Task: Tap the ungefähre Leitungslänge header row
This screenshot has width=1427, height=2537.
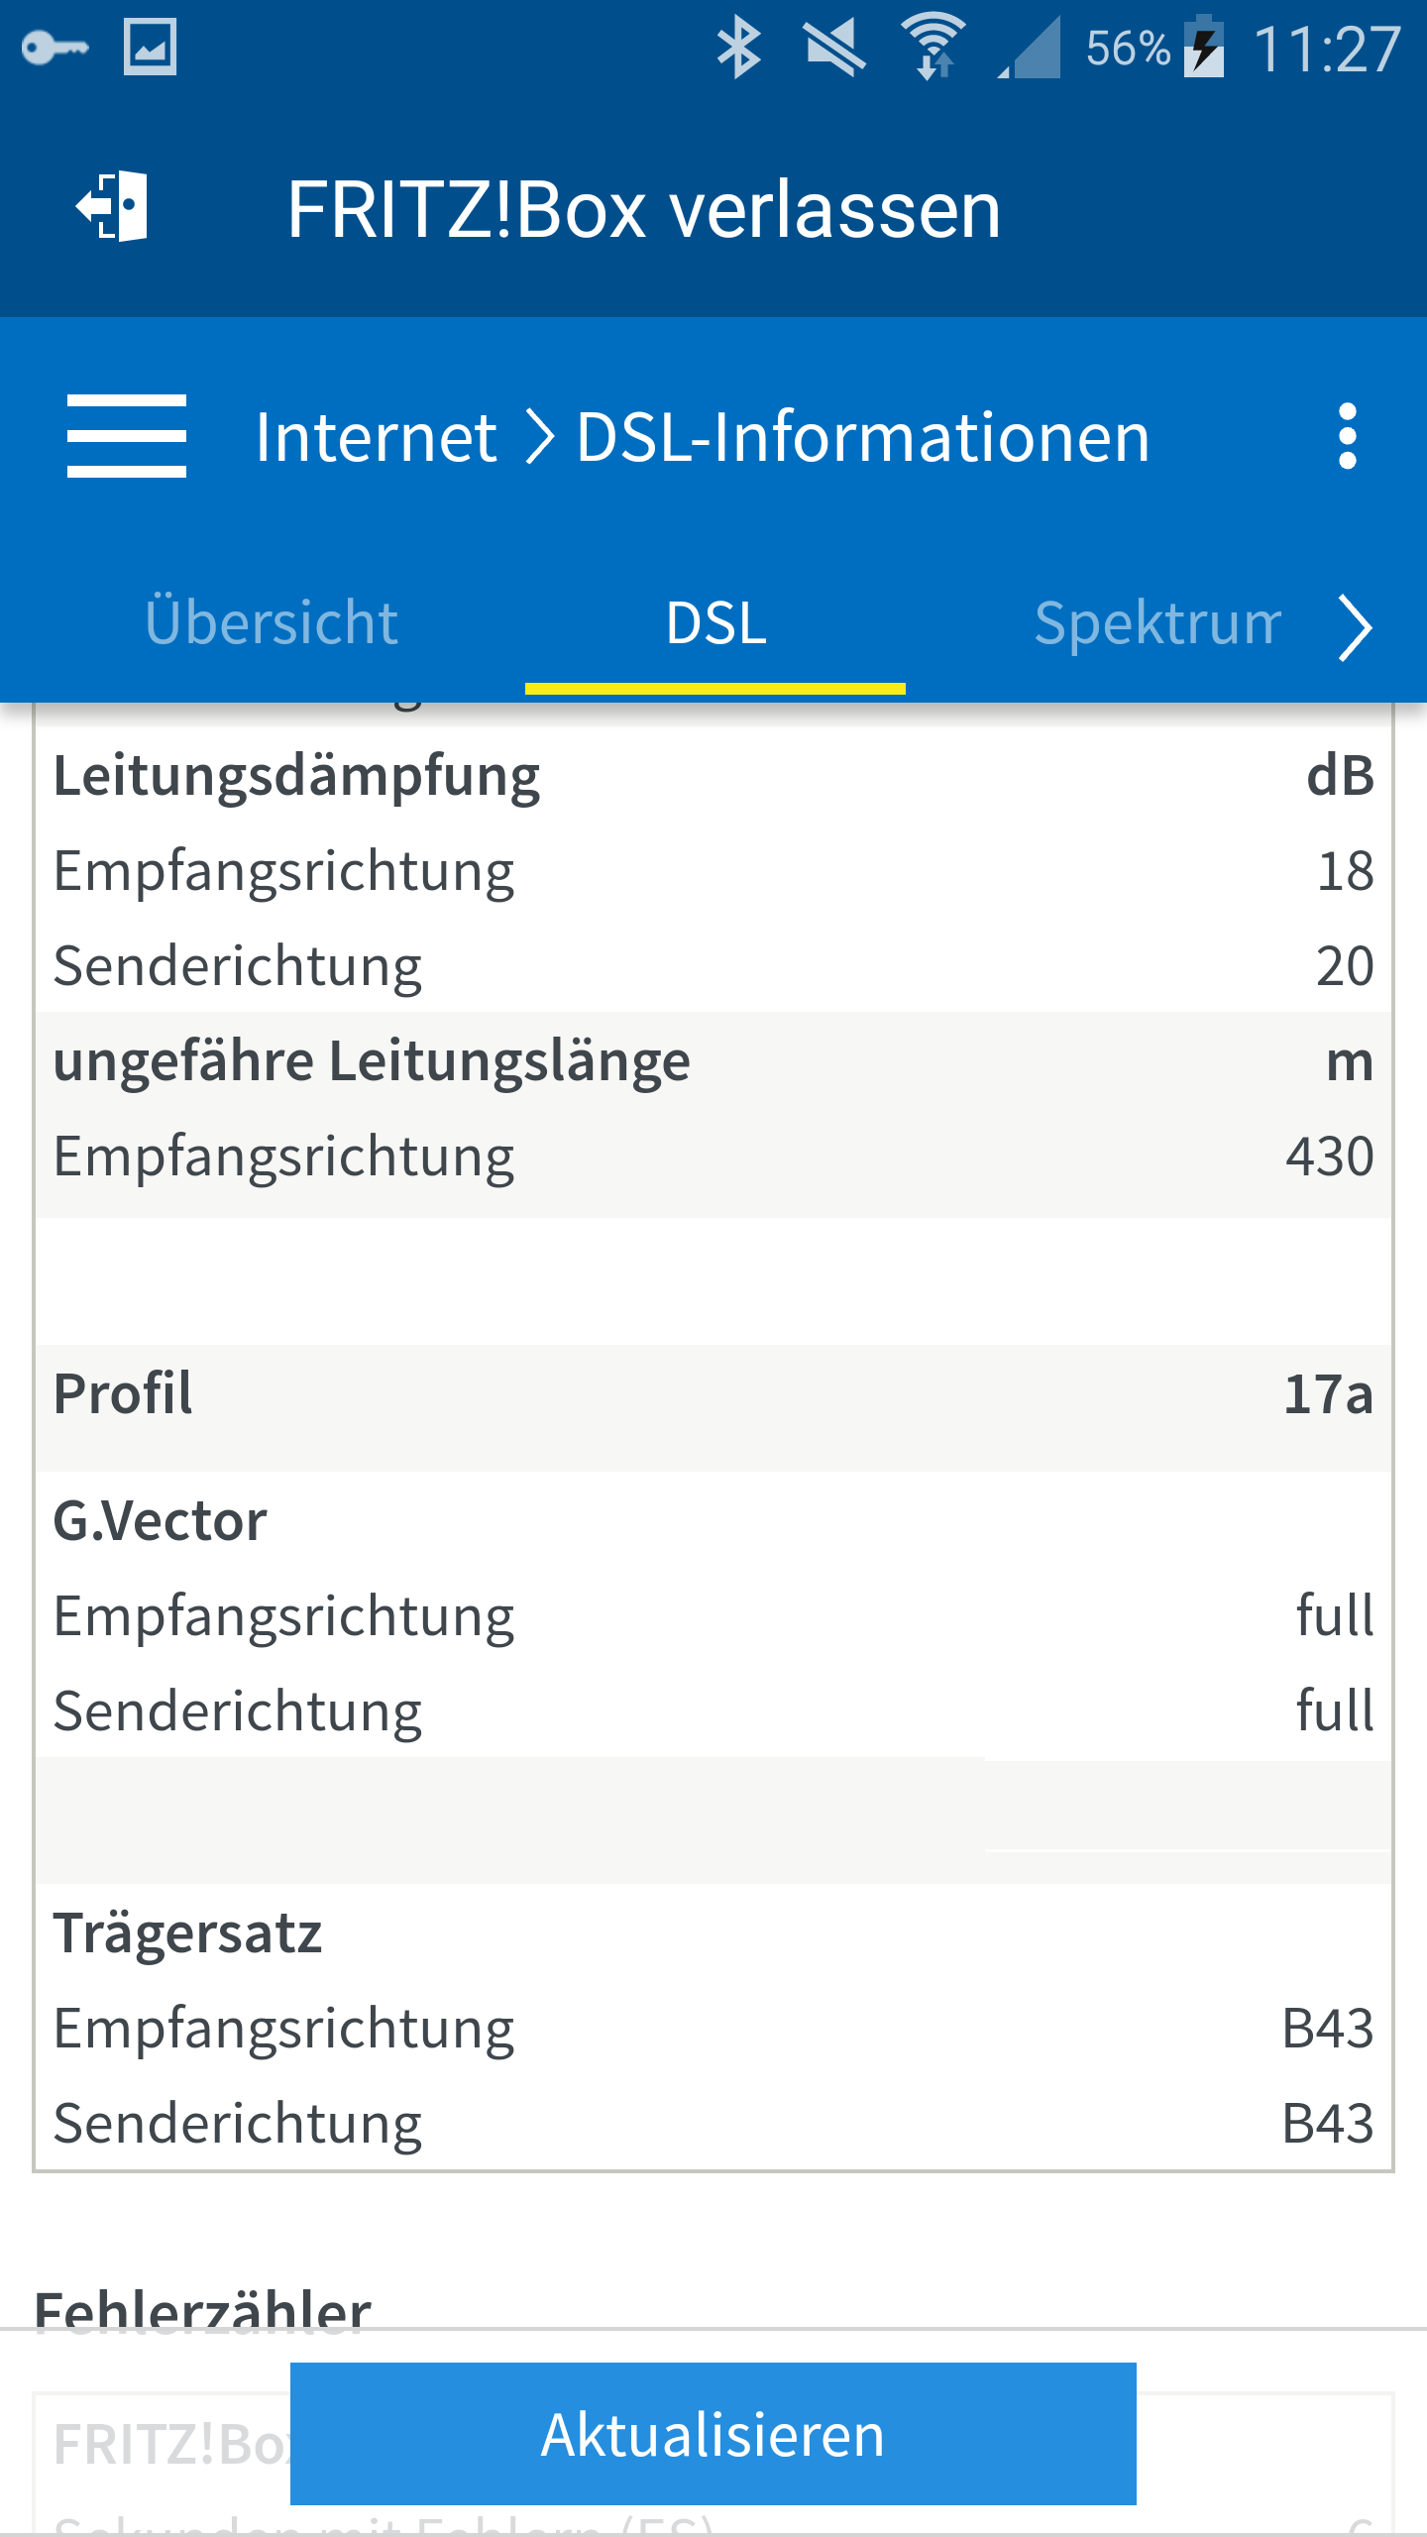Action: click(x=713, y=1060)
